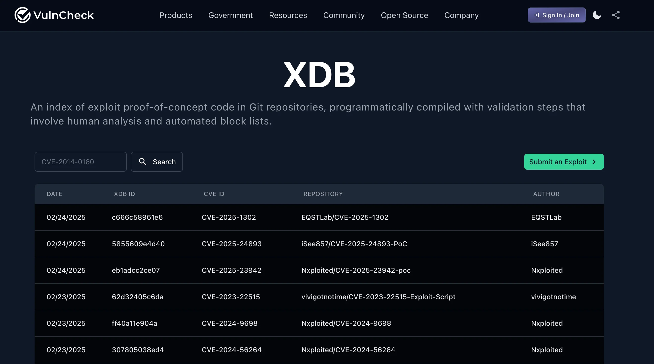The image size is (654, 364).
Task: Click the Sign In / Join button
Action: tap(557, 15)
